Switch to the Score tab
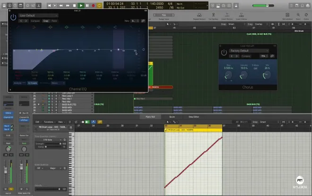This screenshot has height=196, width=312. (172, 117)
